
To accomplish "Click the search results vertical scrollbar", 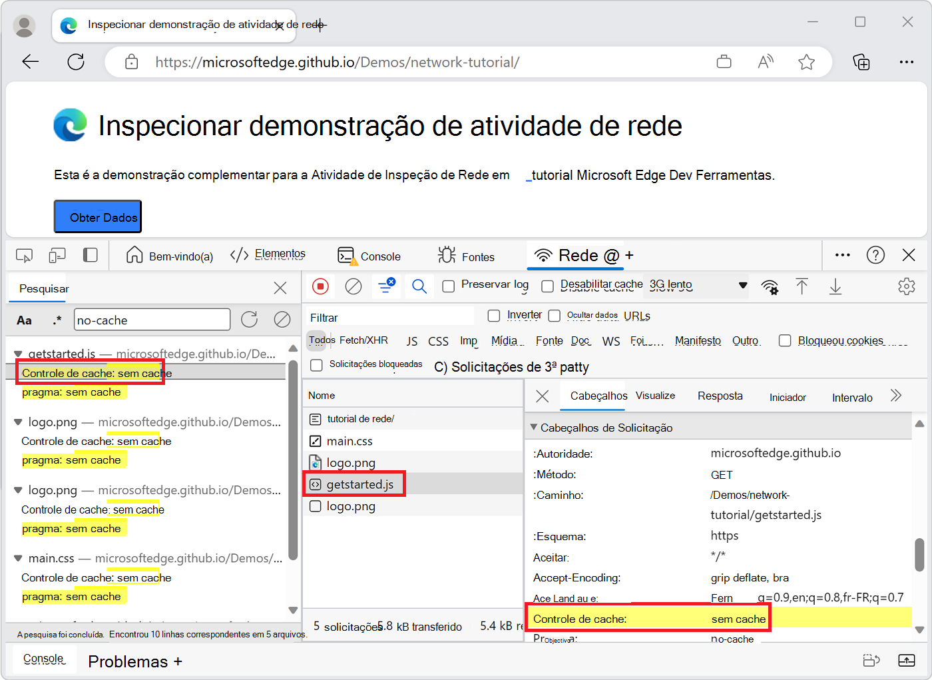I will (293, 460).
